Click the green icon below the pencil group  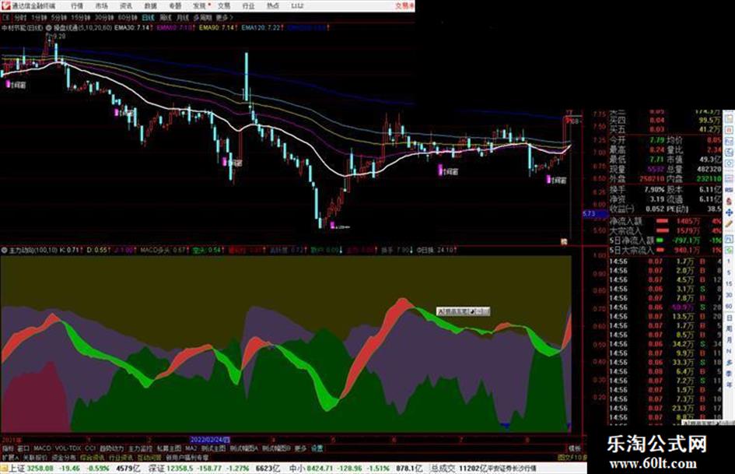click(x=730, y=249)
